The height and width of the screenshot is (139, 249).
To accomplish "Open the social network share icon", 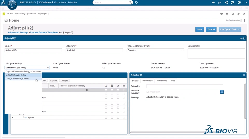I will coord(226,2).
